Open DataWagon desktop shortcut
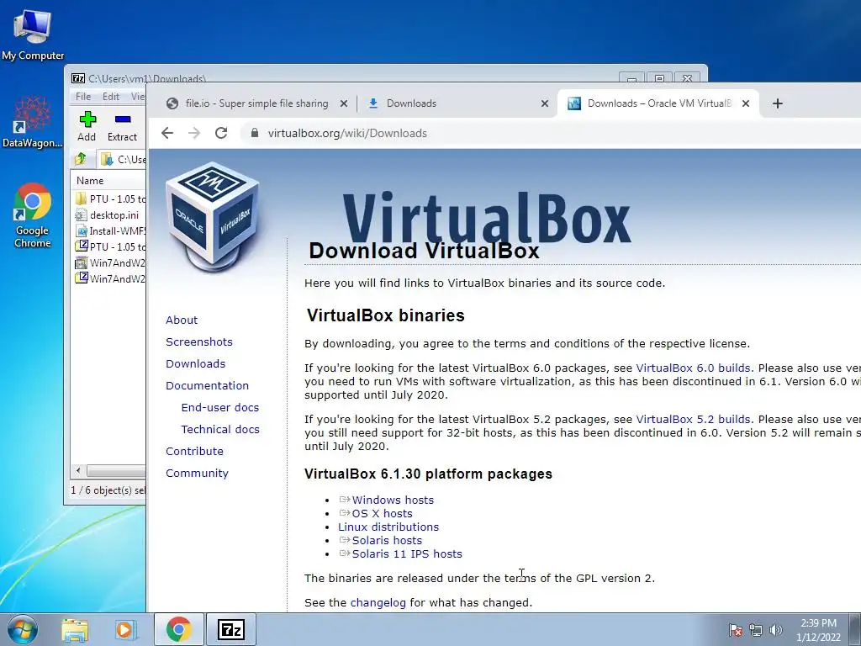861x646 pixels. coord(32,122)
